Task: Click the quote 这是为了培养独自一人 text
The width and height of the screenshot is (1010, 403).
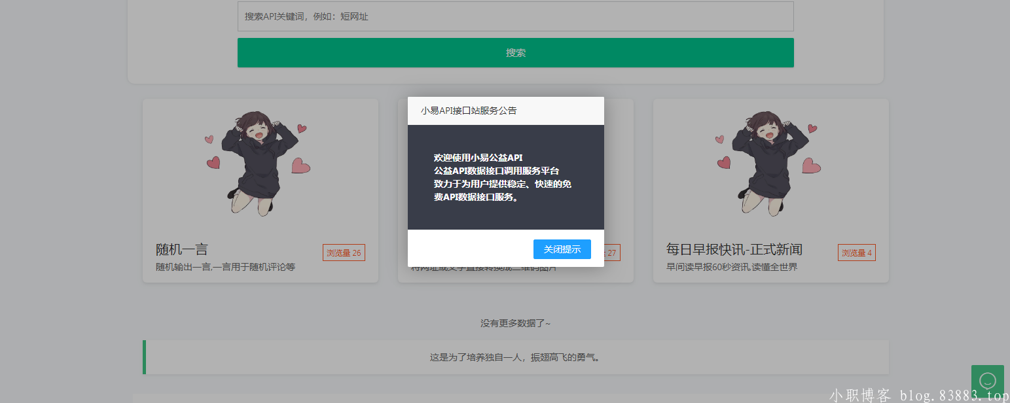Action: tap(515, 357)
